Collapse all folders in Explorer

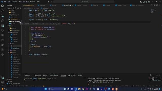(x=21, y=8)
